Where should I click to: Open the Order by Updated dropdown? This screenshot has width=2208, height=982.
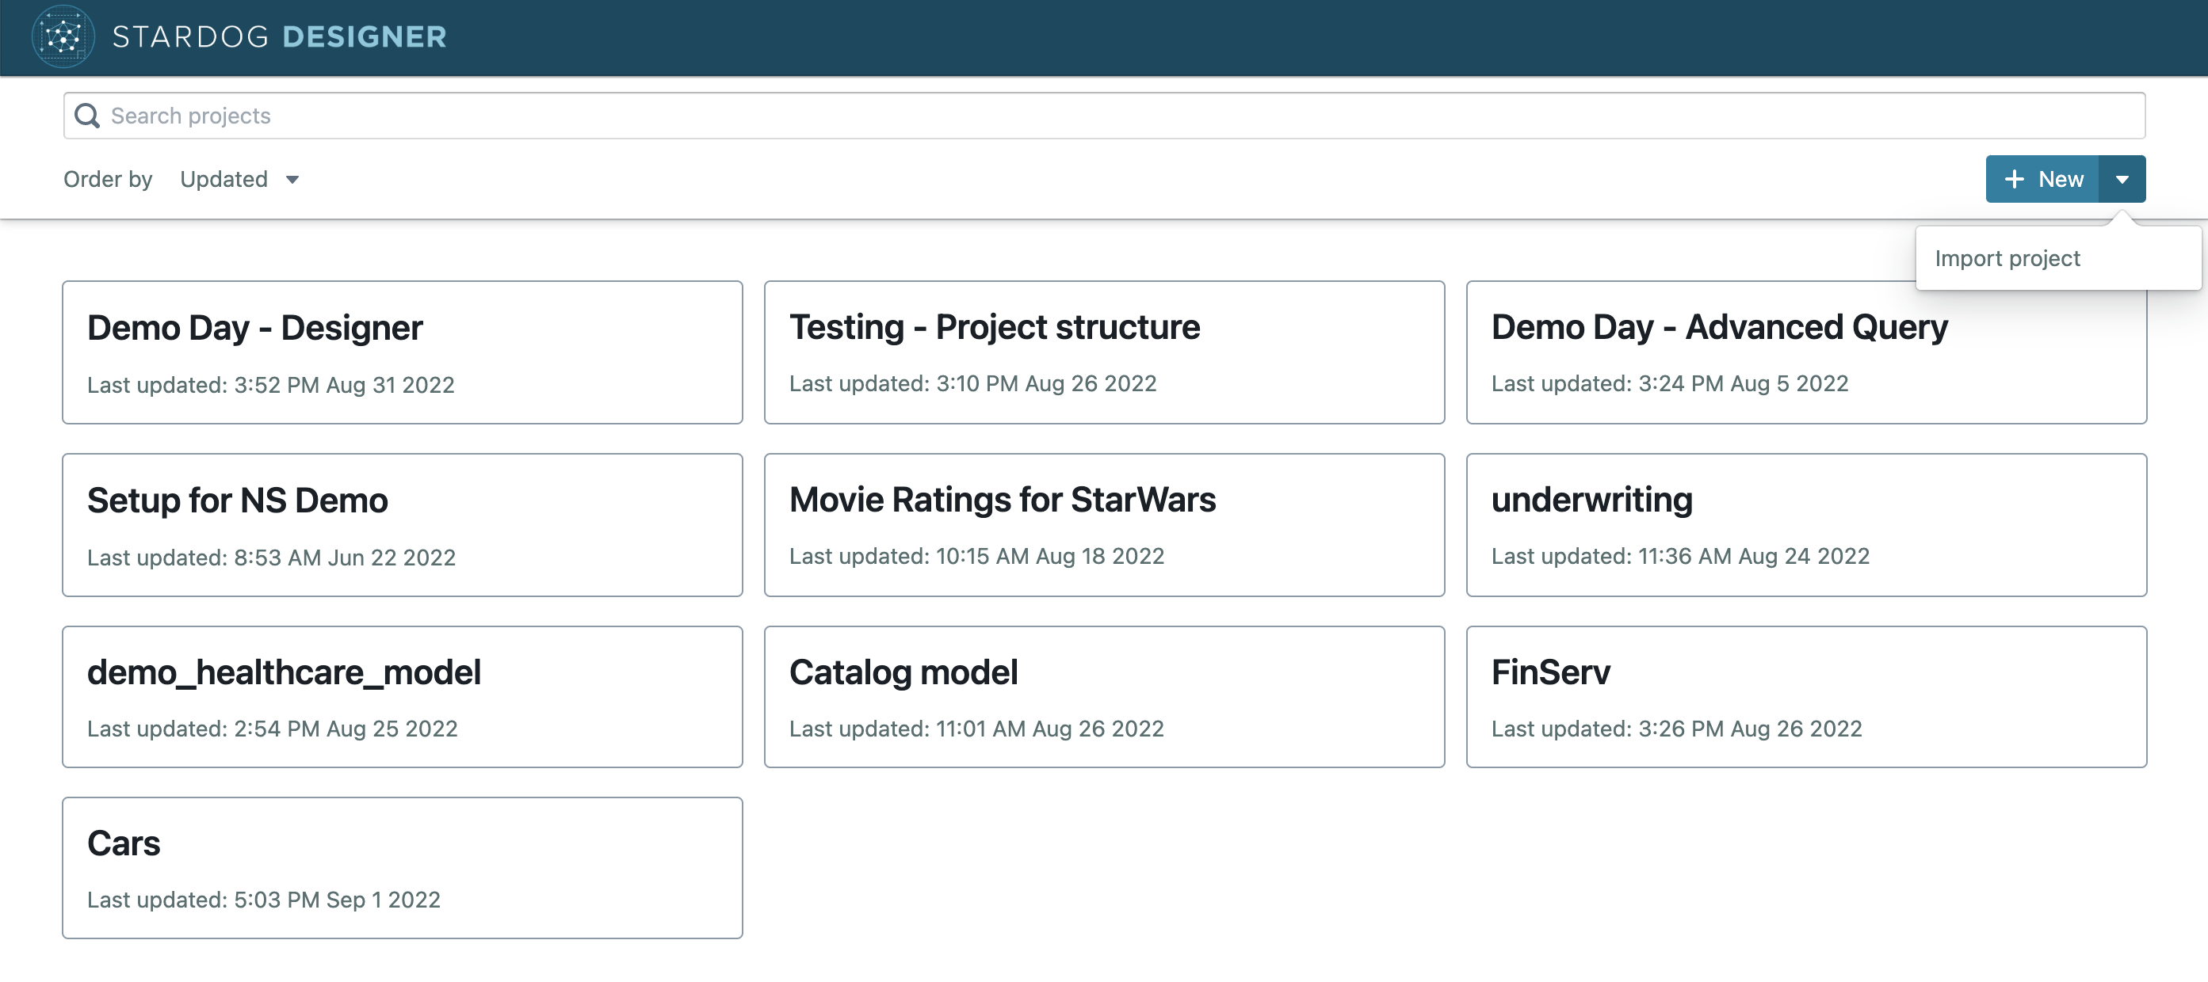(240, 179)
